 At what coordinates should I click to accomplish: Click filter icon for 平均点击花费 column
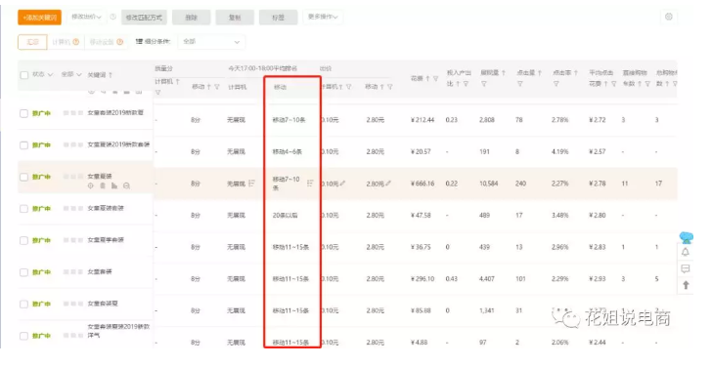coord(614,84)
